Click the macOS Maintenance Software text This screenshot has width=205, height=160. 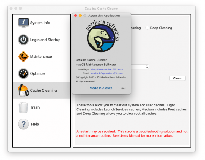96,65
